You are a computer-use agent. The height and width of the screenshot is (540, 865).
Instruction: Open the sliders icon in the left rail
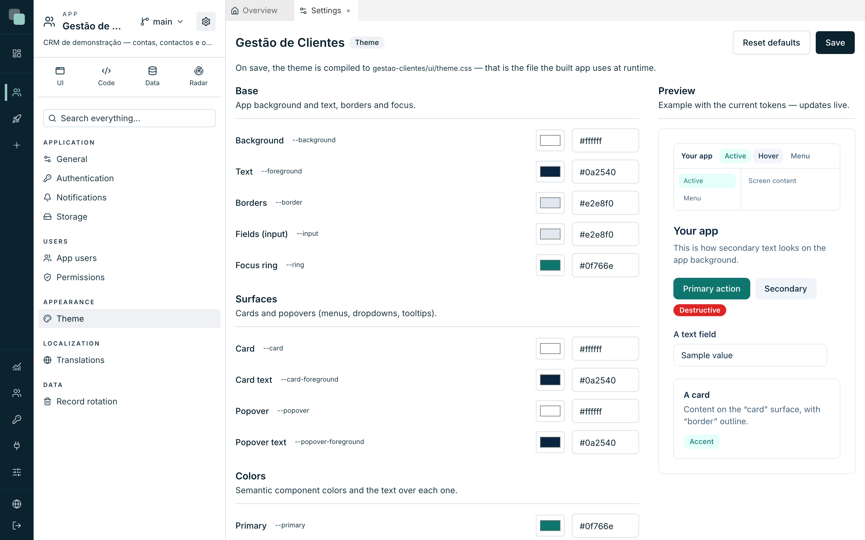[17, 472]
